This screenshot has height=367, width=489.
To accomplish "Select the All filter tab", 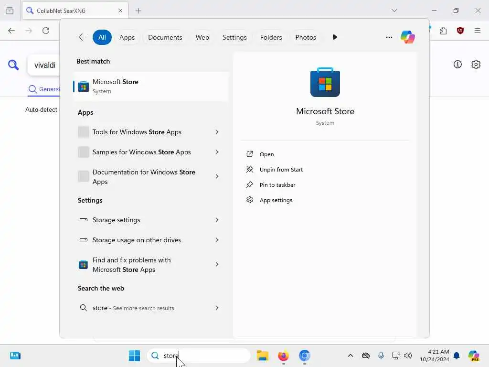I will 102,37.
